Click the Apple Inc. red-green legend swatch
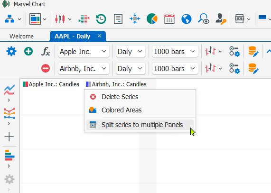This screenshot has width=271, height=193. tap(25, 84)
